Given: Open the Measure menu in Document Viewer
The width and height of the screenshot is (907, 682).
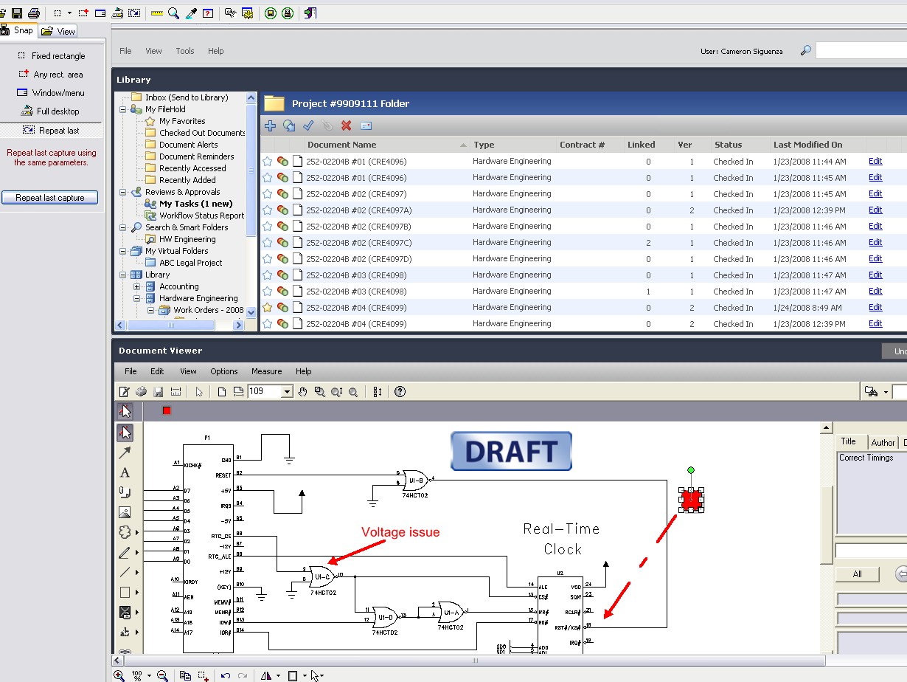Looking at the screenshot, I should coord(266,371).
